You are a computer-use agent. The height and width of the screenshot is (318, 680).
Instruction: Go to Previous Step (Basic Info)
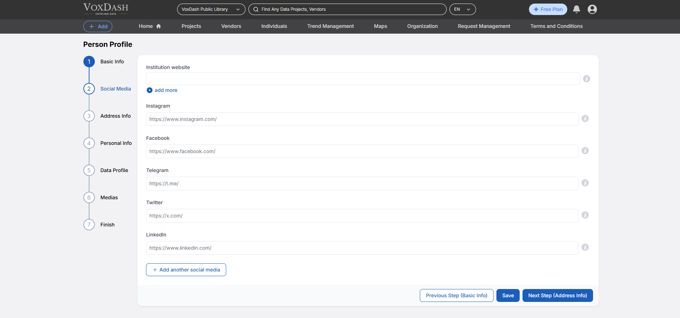pos(456,295)
